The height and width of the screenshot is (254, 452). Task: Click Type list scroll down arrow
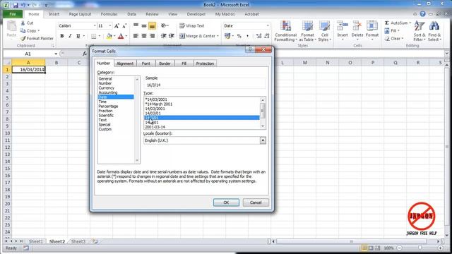[262, 126]
